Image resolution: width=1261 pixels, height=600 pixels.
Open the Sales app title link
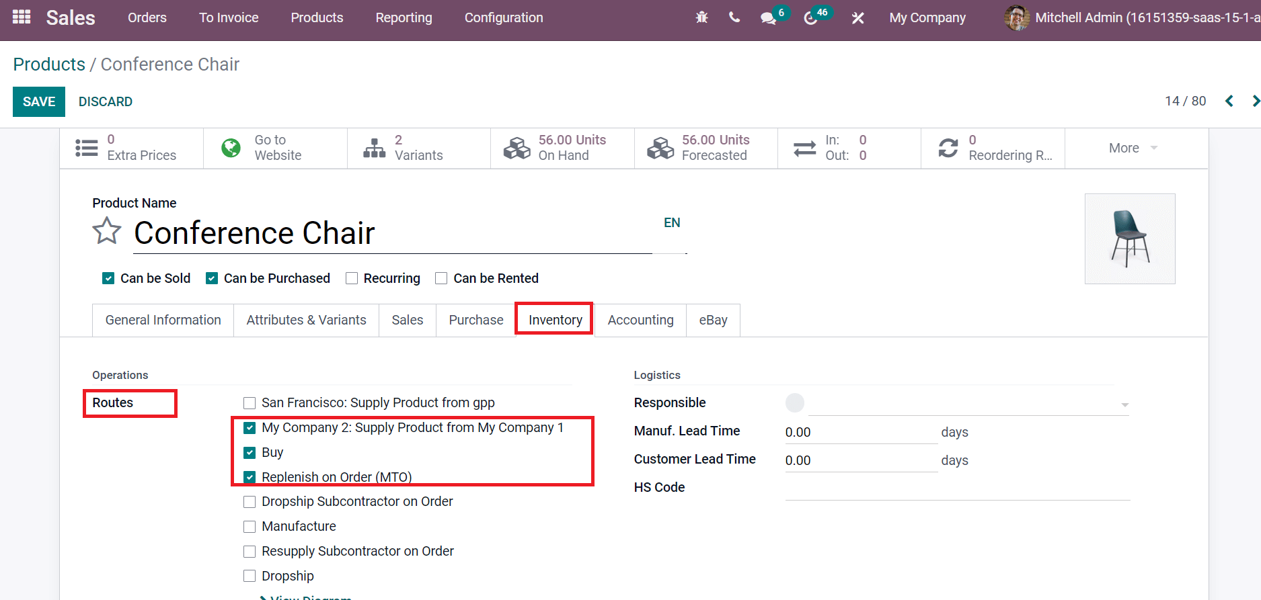click(71, 17)
